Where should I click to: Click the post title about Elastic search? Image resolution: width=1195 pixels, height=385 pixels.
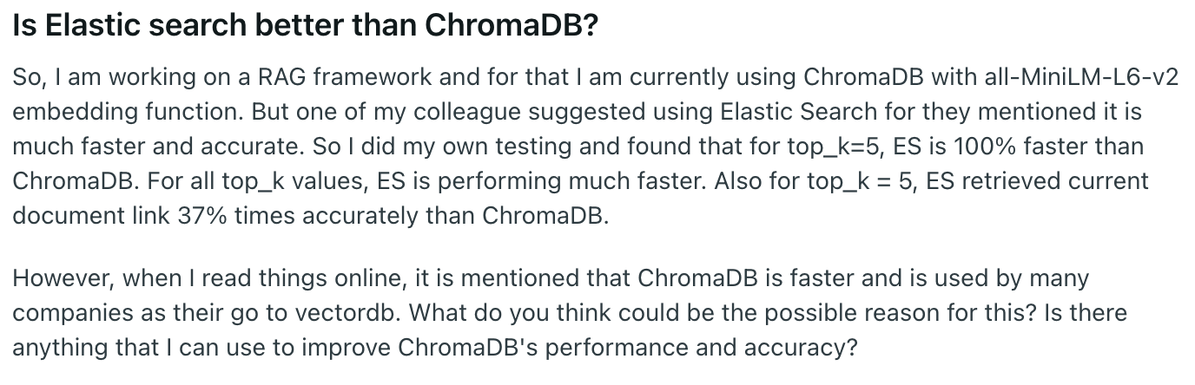click(305, 27)
